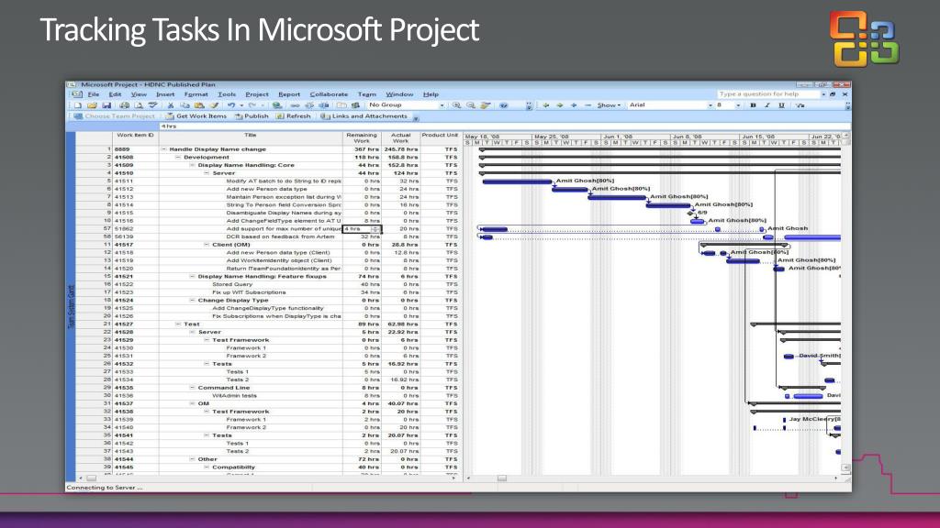Click the 4 hrs remaining work cell spinner
This screenshot has height=528, width=940.
375,229
